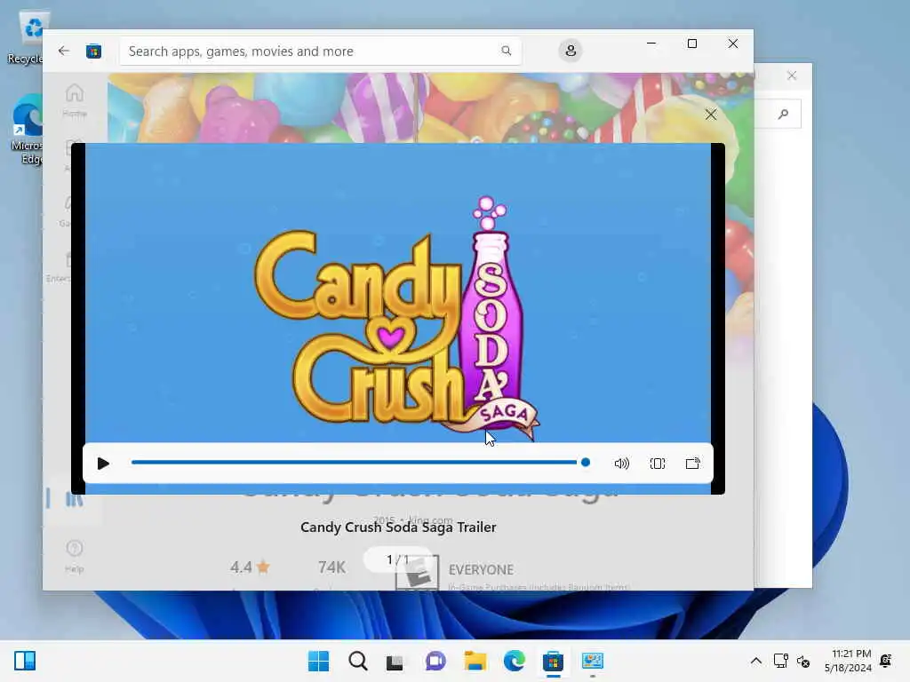Open Windows Widgets from taskbar

click(x=24, y=661)
